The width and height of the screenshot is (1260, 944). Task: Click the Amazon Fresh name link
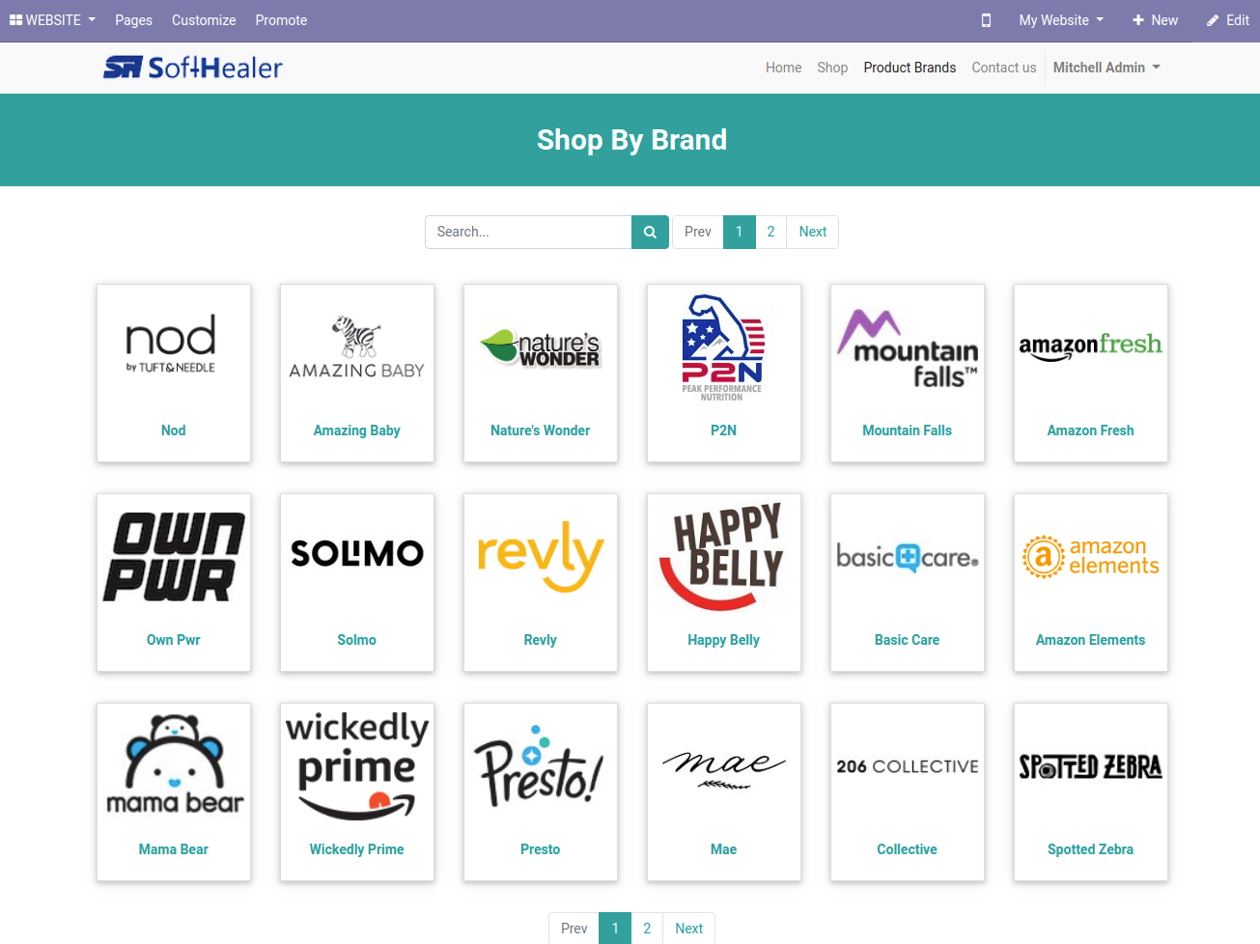tap(1091, 430)
